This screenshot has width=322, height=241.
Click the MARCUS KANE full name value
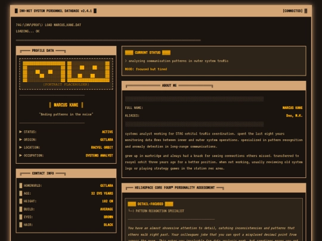click(292, 108)
